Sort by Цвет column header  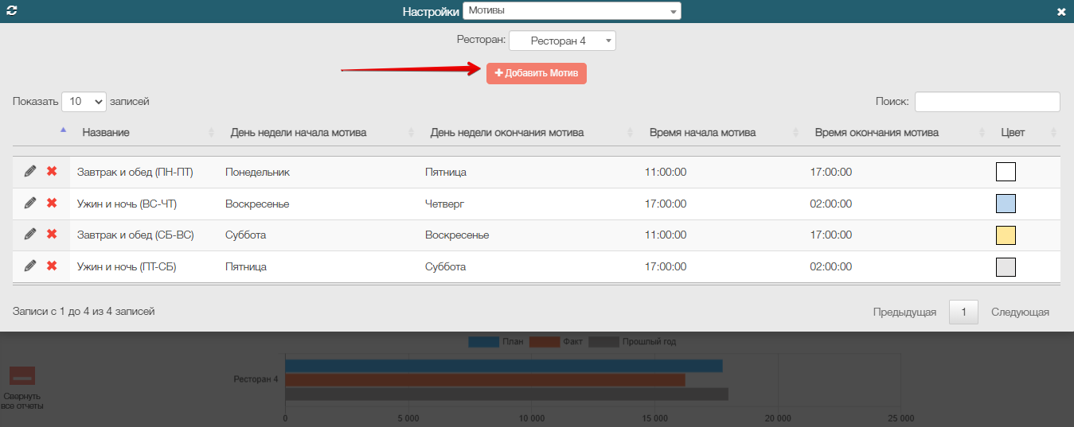1013,133
